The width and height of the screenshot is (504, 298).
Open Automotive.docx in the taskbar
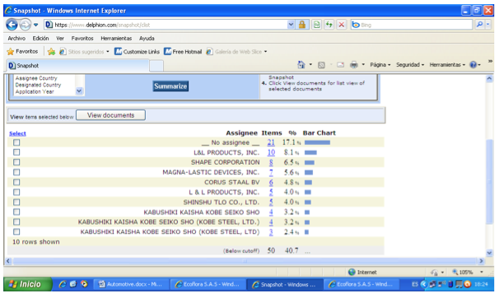(130, 284)
